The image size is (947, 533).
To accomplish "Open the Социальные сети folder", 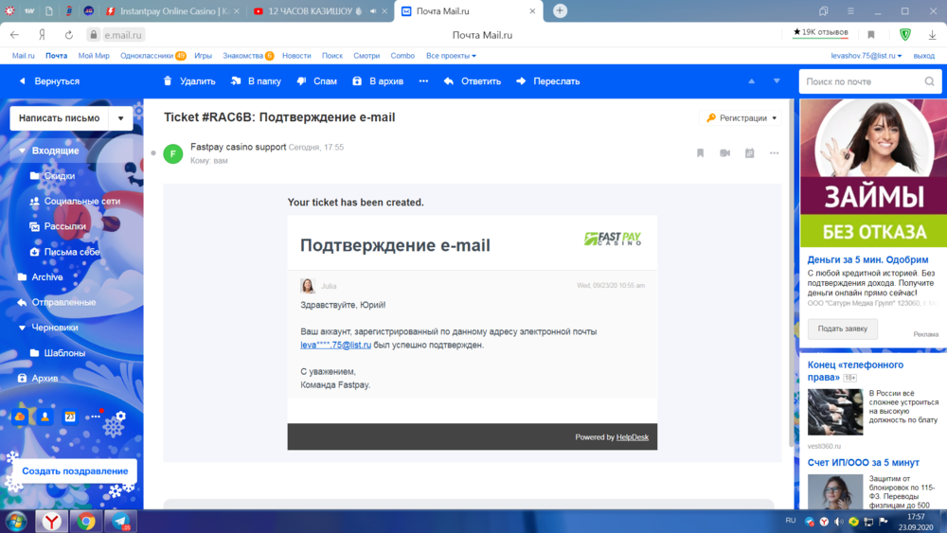I will [81, 201].
